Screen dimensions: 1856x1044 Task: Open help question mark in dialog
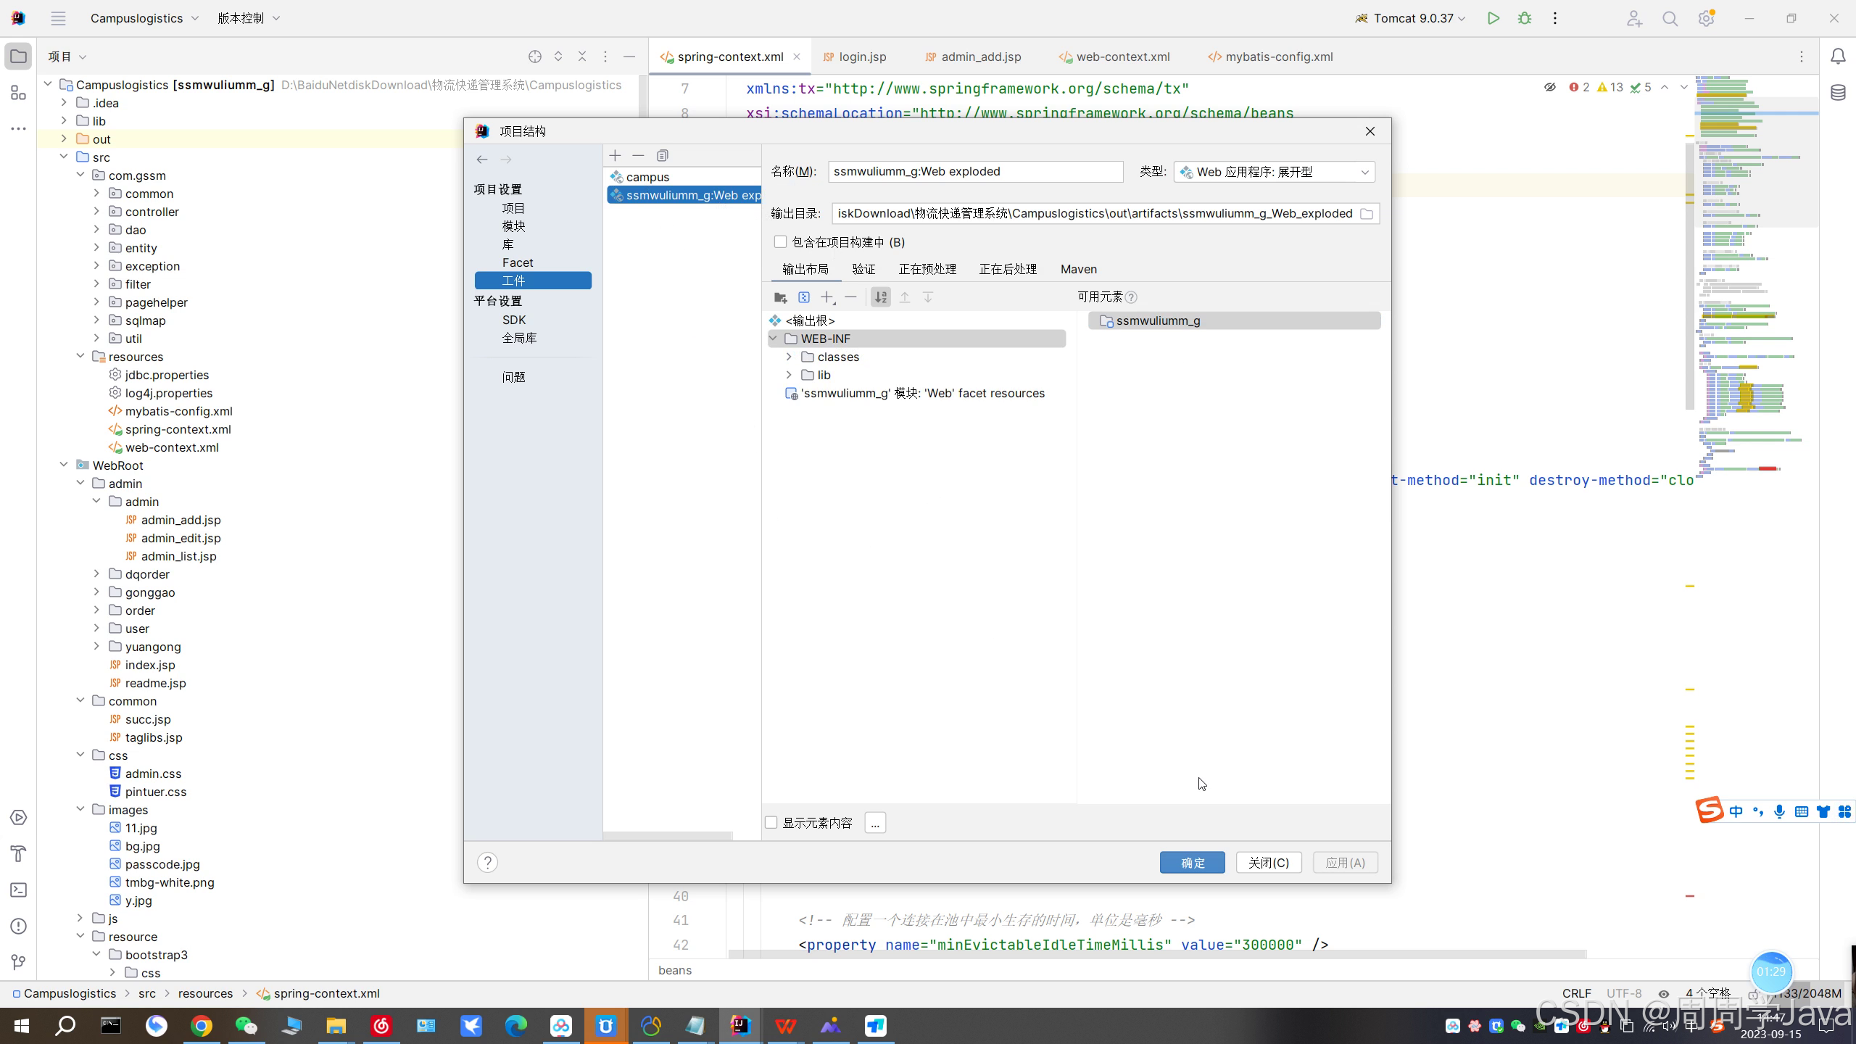pyautogui.click(x=487, y=862)
